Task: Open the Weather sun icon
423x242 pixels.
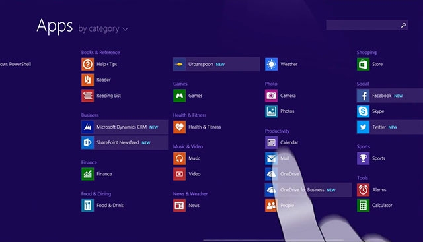Action: tap(271, 65)
